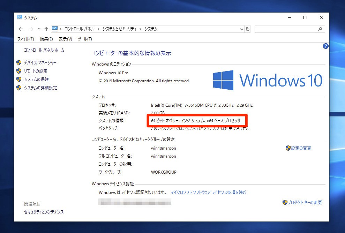Click shield icon beside デバイス マネージャー
The height and width of the screenshot is (233, 345).
[19, 63]
